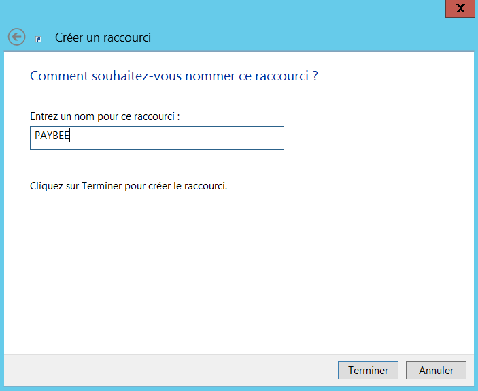478x391 pixels.
Task: Click just before the letter P in PAYBEE
Action: click(x=35, y=136)
